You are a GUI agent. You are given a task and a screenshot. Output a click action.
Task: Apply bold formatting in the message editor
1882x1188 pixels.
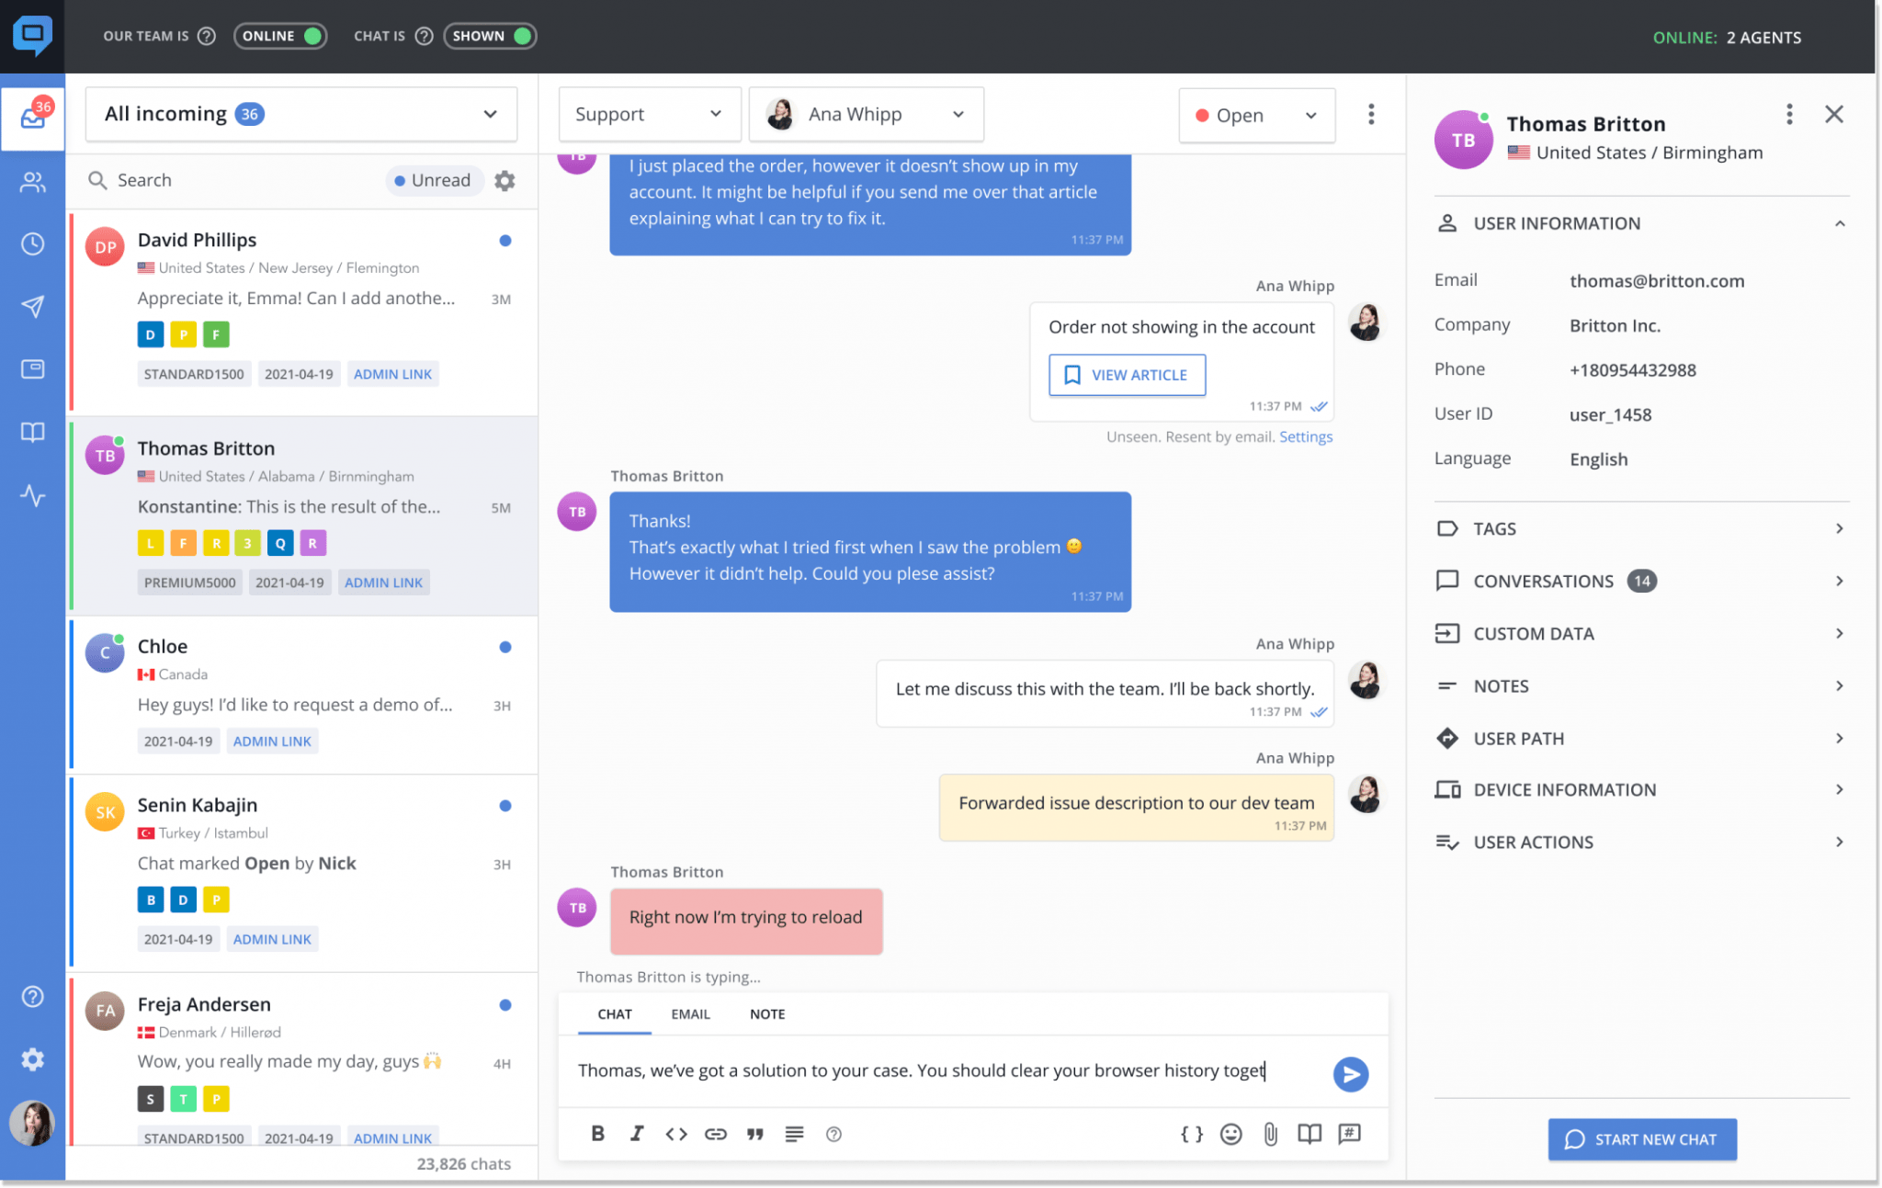point(597,1134)
